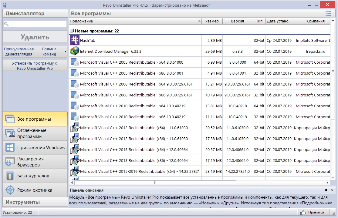This screenshot has height=218, width=338.
Task: Click Принудительная деинсталляция button
Action: click(19, 52)
